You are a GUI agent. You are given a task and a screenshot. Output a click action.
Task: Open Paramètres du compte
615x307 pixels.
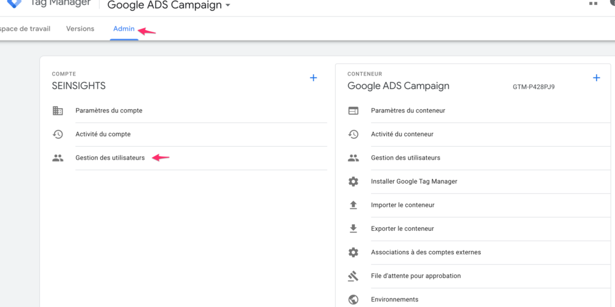tap(109, 111)
